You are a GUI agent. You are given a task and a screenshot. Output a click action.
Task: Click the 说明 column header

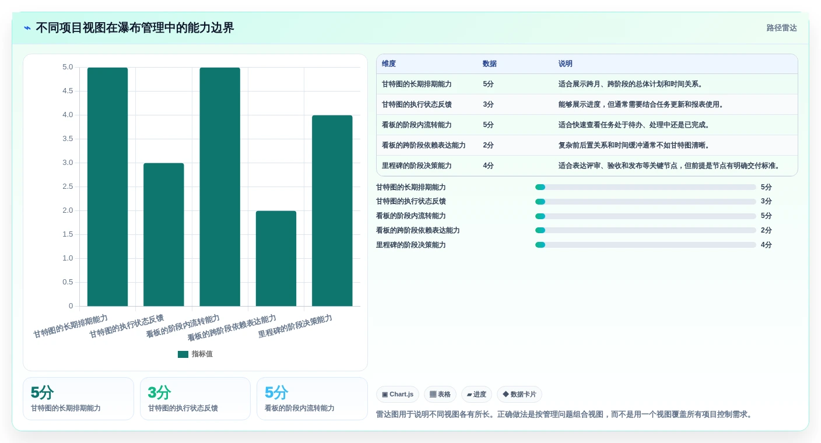click(x=566, y=64)
